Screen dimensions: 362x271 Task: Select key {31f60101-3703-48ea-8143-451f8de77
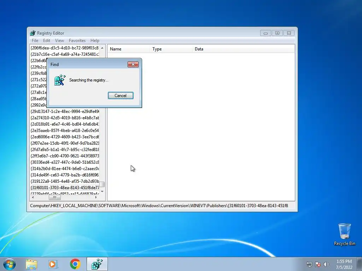[x=65, y=188]
